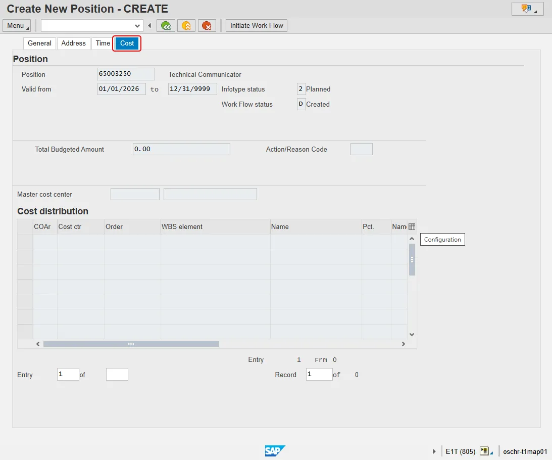Open the table Configuration icon
The height and width of the screenshot is (460, 552).
pos(412,227)
